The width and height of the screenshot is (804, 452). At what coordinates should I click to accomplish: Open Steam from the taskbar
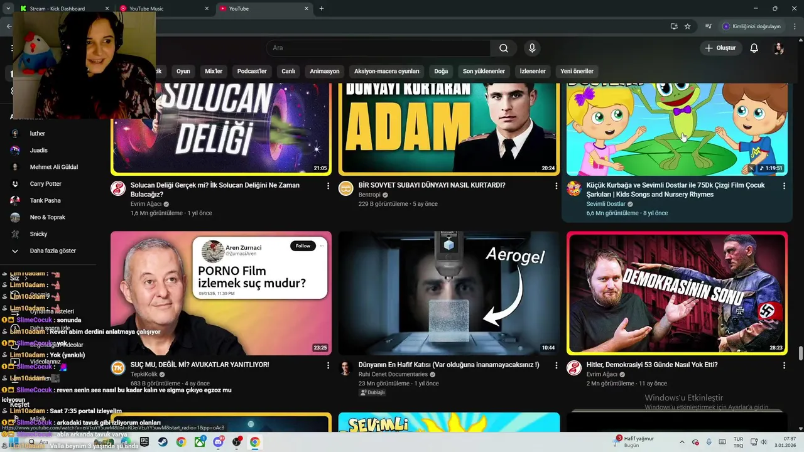[x=163, y=442]
